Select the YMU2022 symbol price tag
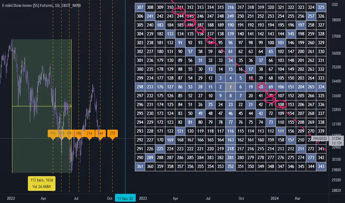 (x=320, y=138)
